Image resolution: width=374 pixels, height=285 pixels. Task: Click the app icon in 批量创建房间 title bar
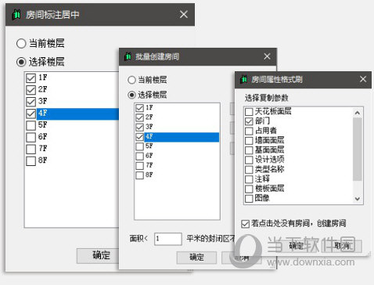[128, 56]
